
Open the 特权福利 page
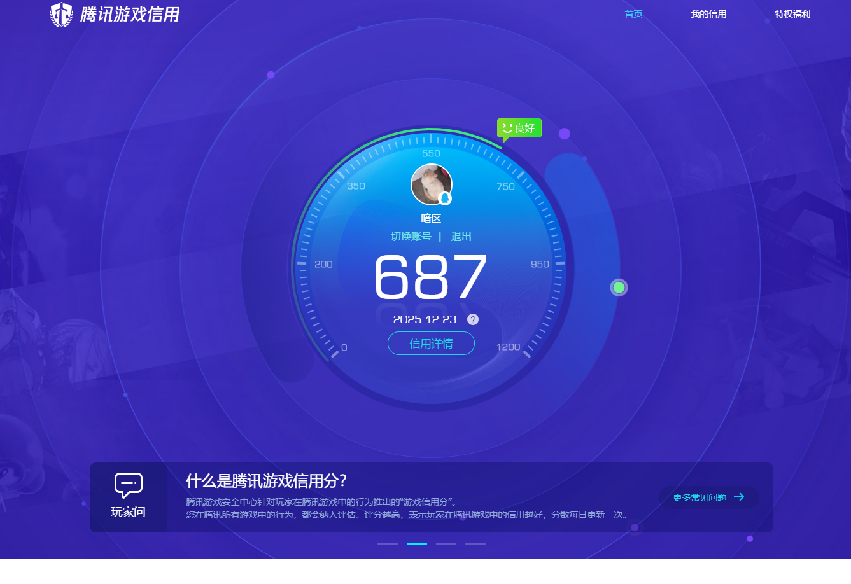click(x=792, y=14)
